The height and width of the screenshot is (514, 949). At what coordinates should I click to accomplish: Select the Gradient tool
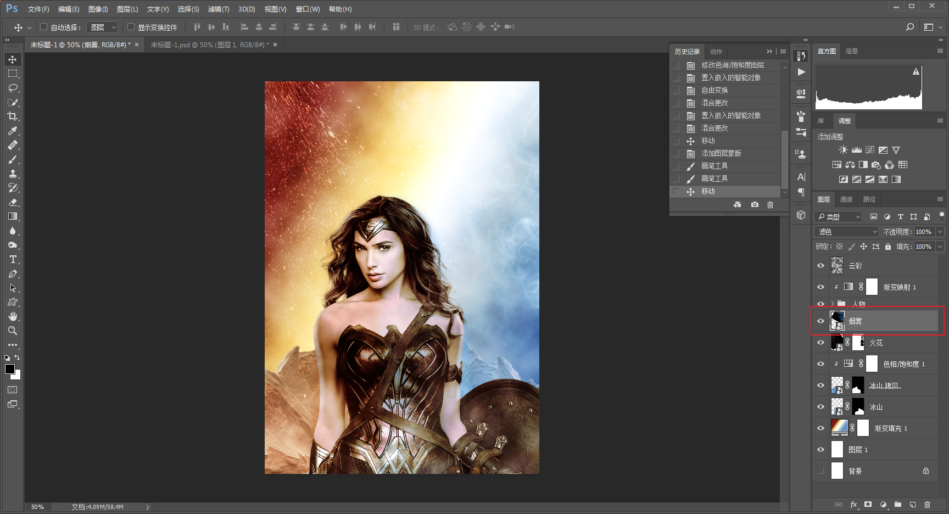click(13, 216)
